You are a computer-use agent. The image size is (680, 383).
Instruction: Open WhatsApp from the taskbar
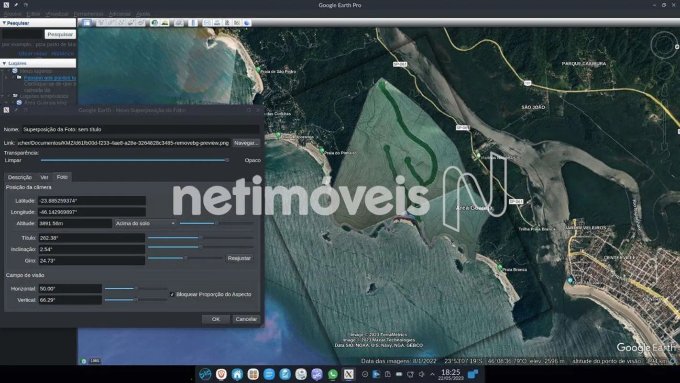click(332, 374)
